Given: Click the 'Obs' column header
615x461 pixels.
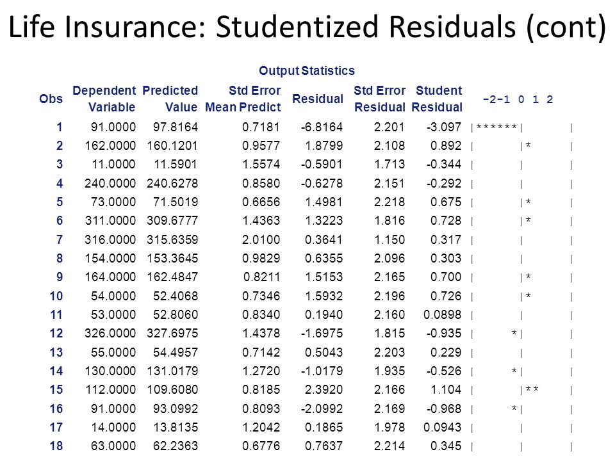Looking at the screenshot, I should tap(51, 99).
